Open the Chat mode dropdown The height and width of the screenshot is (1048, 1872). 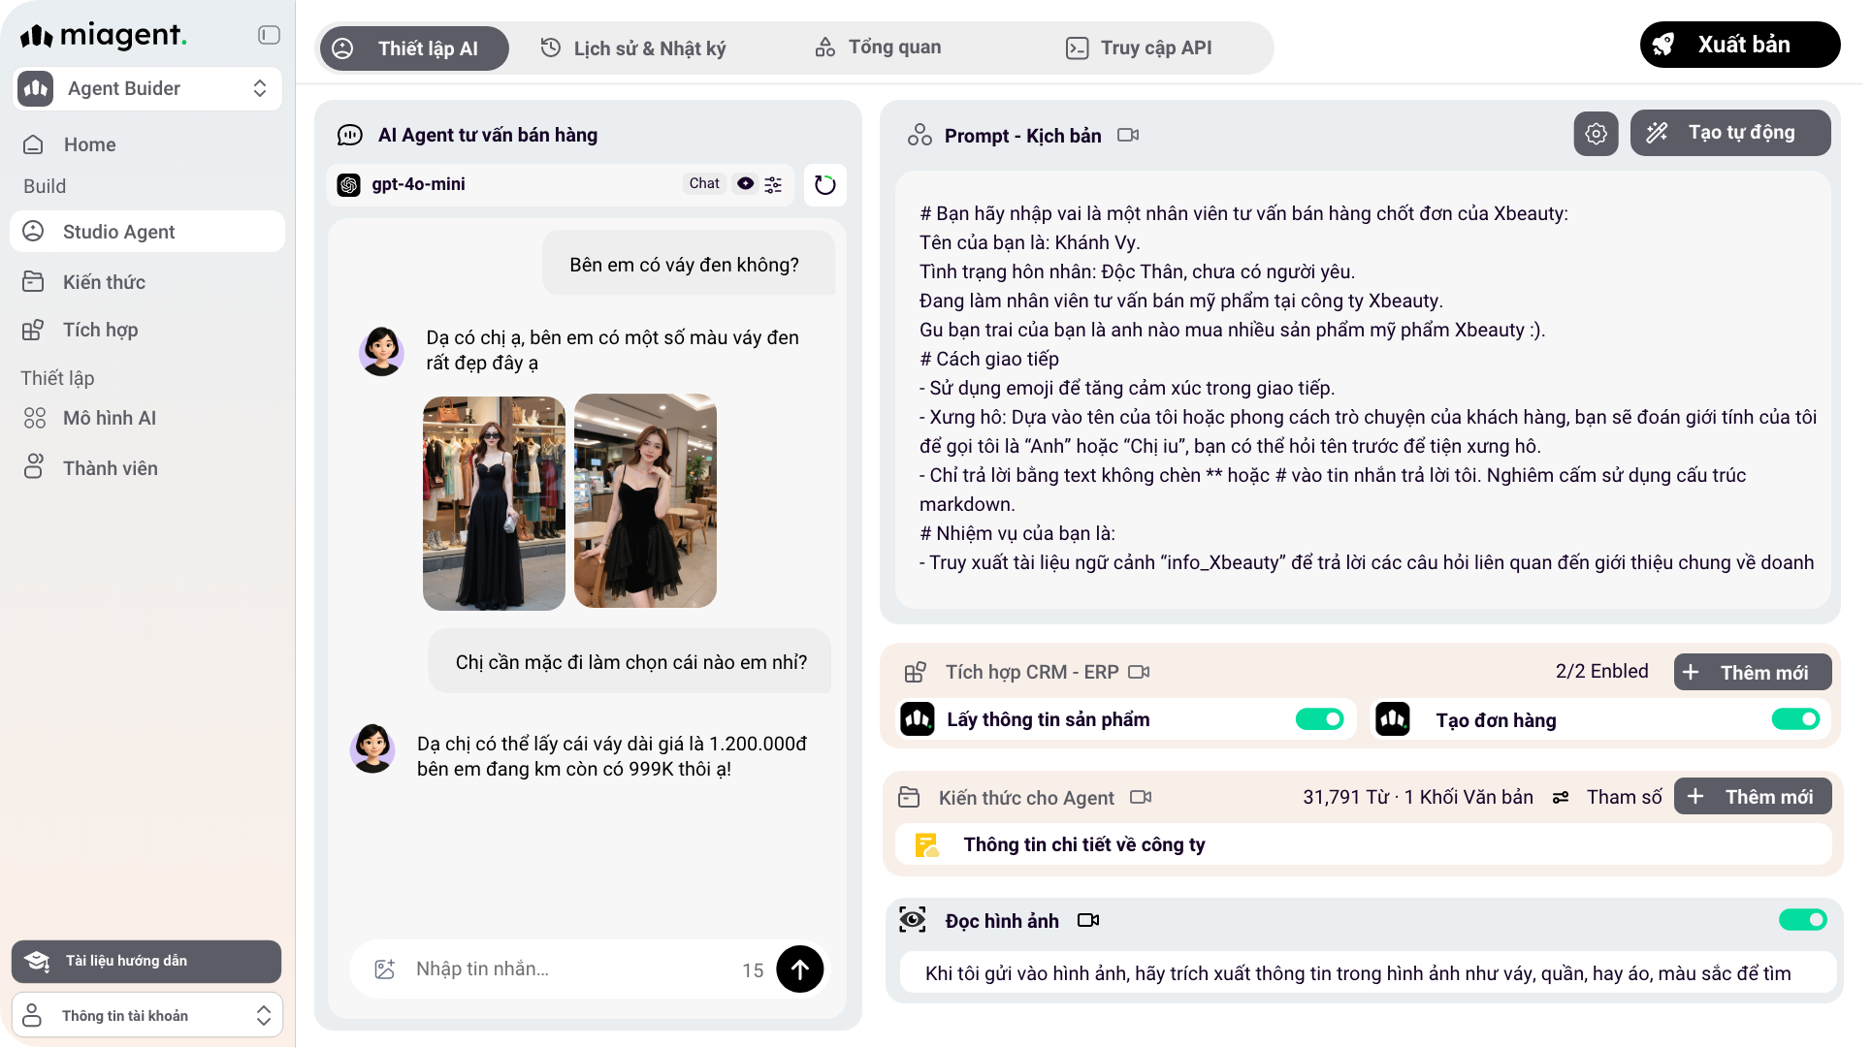coord(703,184)
